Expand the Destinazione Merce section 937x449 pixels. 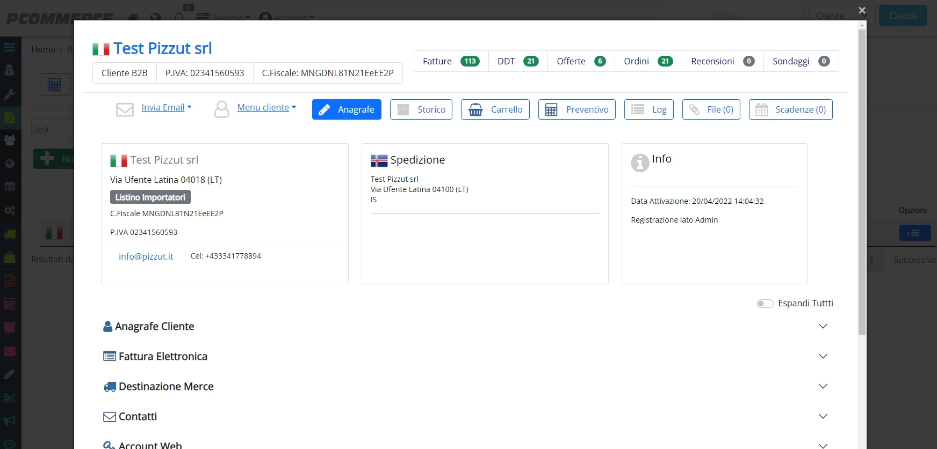(x=465, y=386)
